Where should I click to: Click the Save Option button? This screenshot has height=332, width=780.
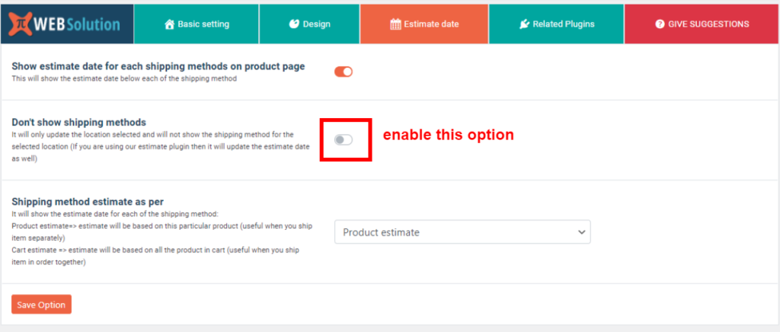(x=42, y=305)
